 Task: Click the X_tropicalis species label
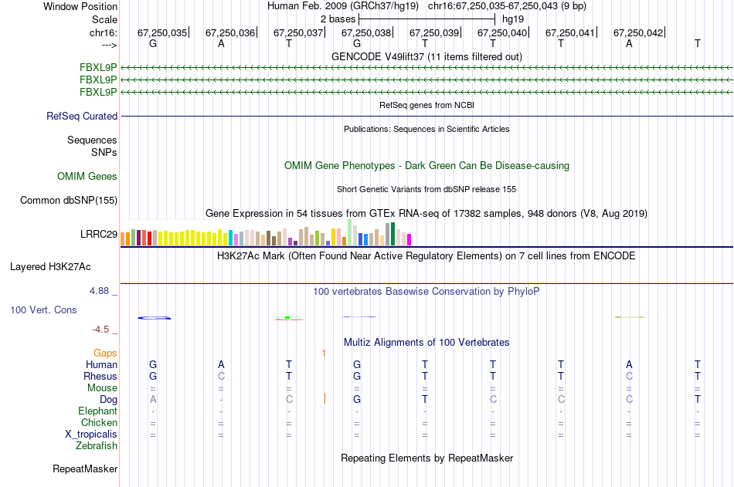click(91, 435)
